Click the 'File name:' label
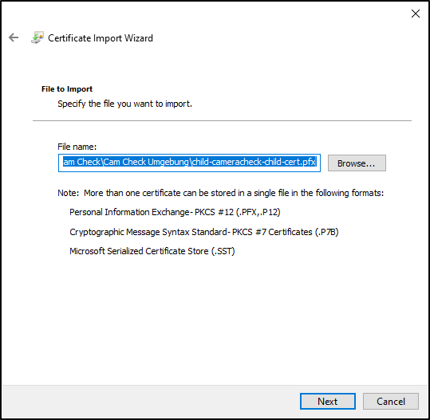The image size is (430, 420). (77, 147)
